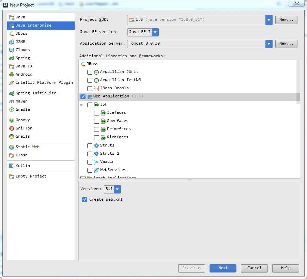Screen dimensions: 307x279
Task: Open the Application Server dropdown
Action: click(x=269, y=44)
